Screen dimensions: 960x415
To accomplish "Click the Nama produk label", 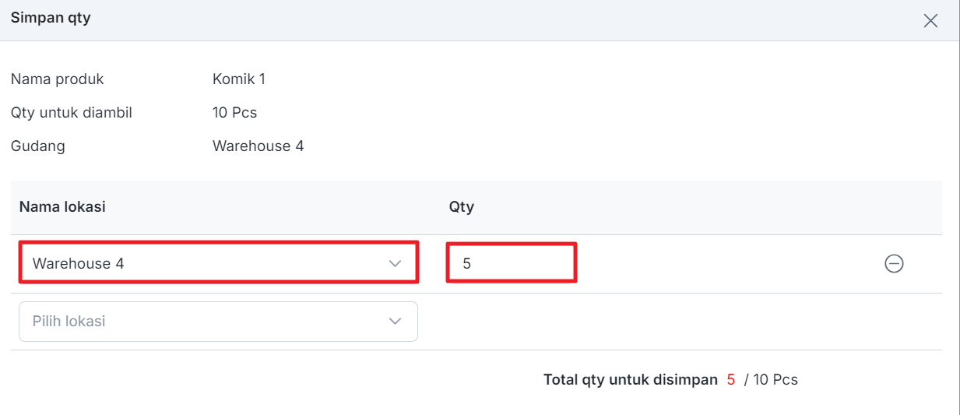I will [x=58, y=79].
